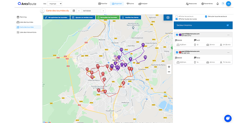The image size is (248, 123).
Task: Click the notifications bell icon
Action: tap(217, 4)
